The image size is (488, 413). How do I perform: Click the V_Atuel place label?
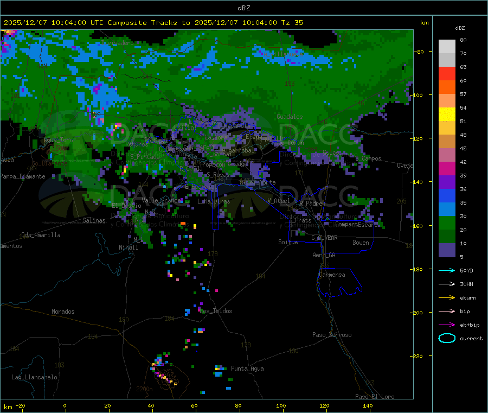(x=279, y=201)
